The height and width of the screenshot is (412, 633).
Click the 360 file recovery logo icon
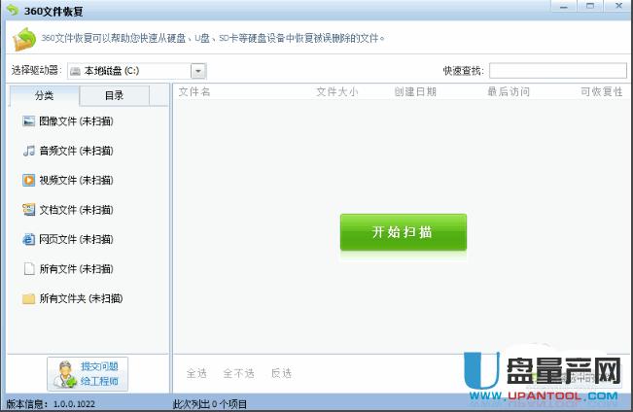(x=24, y=40)
